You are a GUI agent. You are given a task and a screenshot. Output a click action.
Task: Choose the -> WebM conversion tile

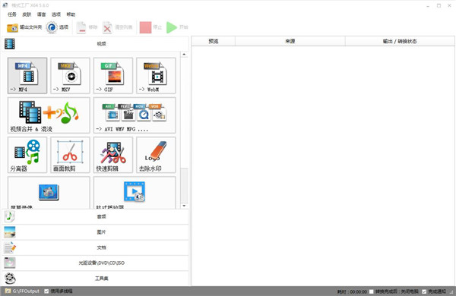(156, 76)
